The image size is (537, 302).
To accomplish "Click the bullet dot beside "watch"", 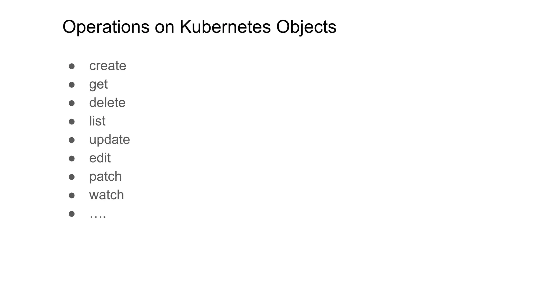I will click(72, 195).
